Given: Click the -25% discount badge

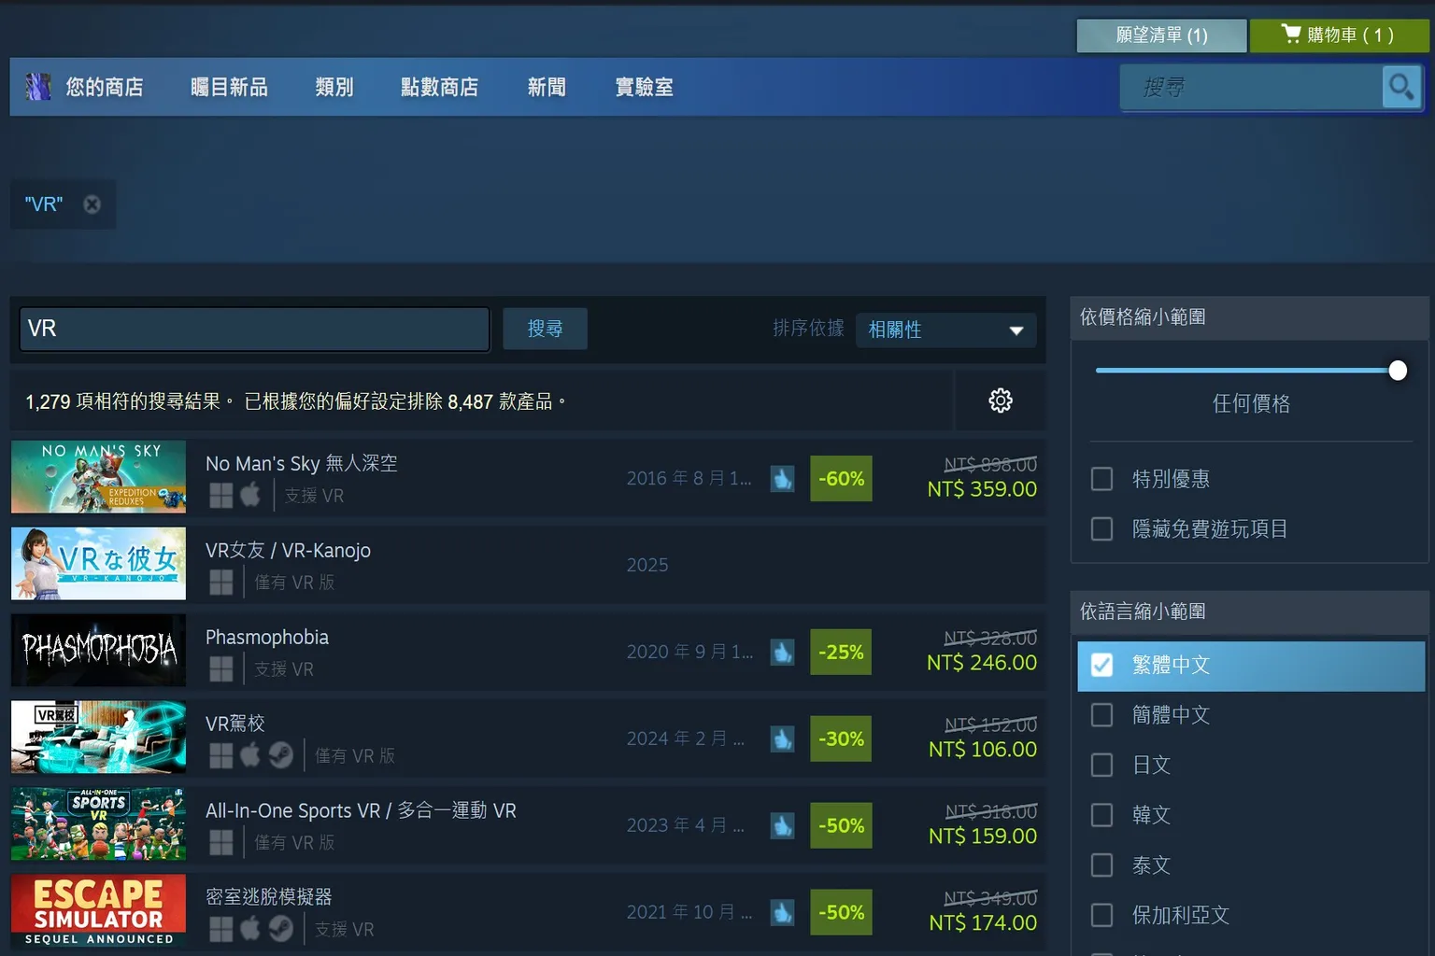Looking at the screenshot, I should (841, 653).
